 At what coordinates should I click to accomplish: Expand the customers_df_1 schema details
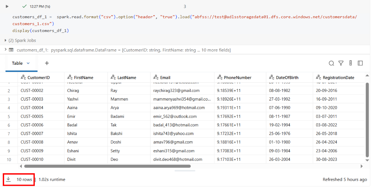(x=6, y=50)
